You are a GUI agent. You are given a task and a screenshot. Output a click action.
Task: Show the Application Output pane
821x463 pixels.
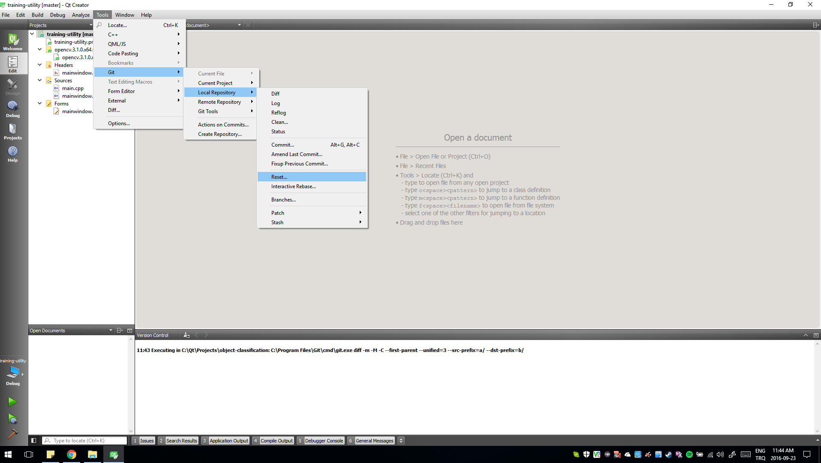(225, 440)
